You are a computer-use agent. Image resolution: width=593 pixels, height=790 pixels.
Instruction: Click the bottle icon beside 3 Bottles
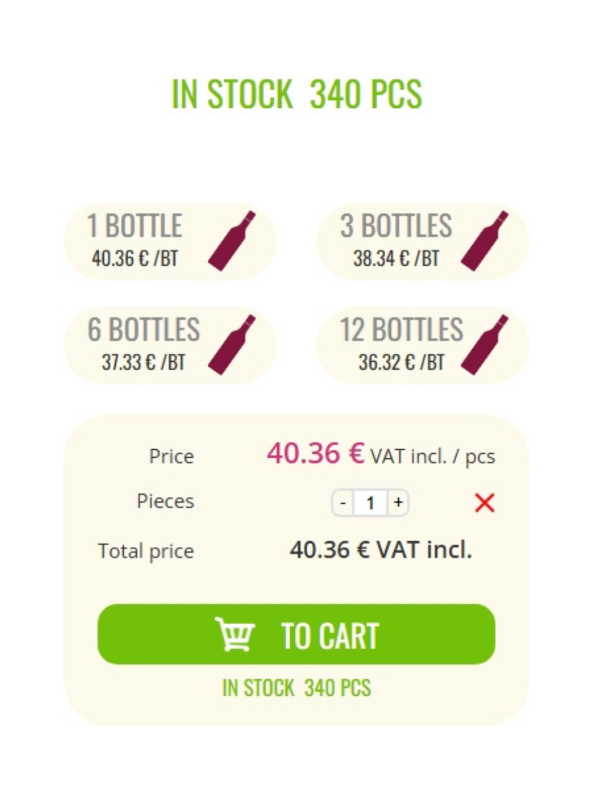(x=485, y=240)
